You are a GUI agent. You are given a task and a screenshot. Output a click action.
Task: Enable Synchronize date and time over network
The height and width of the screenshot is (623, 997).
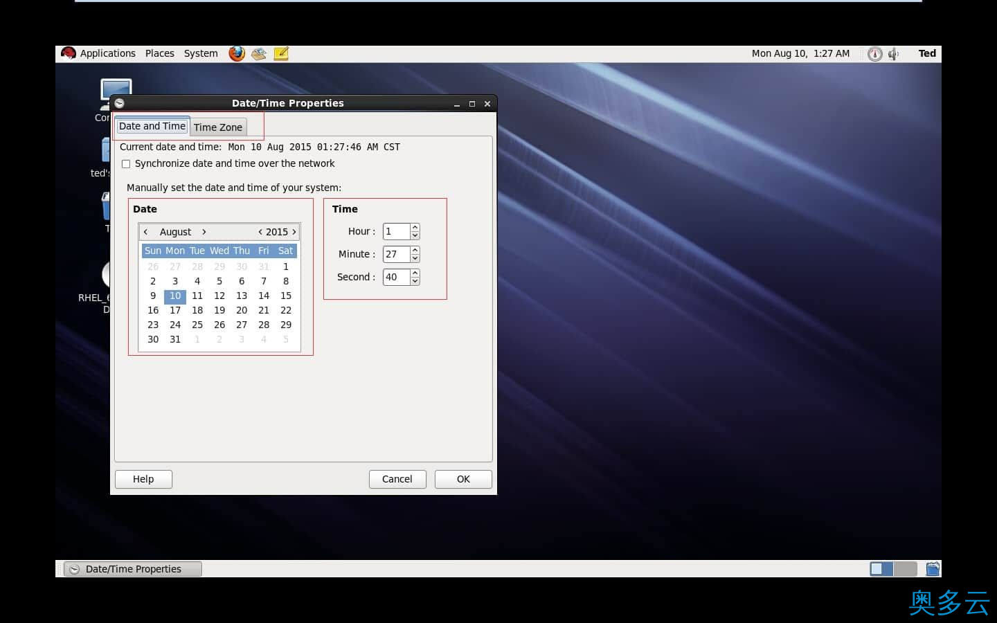[126, 164]
